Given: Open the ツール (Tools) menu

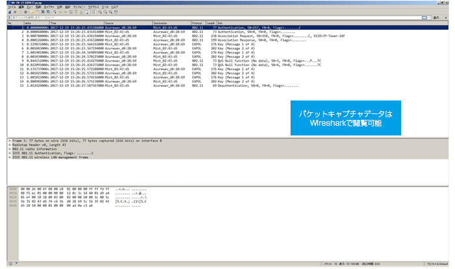Looking at the screenshot, I should click(105, 7).
